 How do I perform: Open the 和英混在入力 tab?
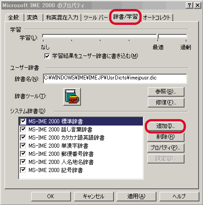pyautogui.click(x=62, y=18)
